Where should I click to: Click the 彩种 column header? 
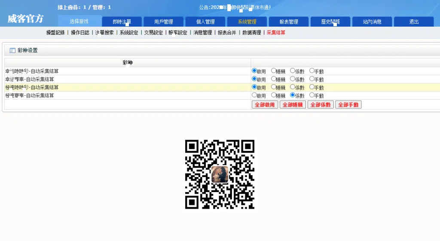[x=128, y=63]
